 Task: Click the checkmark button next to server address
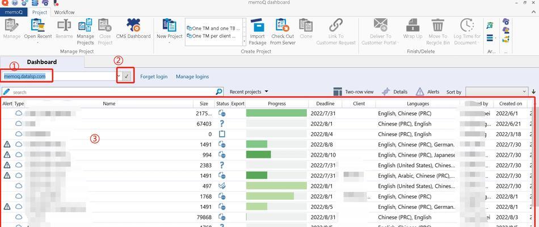point(127,77)
